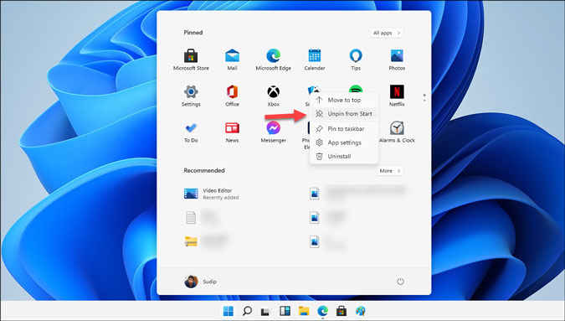Open the blurred folder recommendation
Image resolution: width=565 pixels, height=321 pixels.
[206, 241]
